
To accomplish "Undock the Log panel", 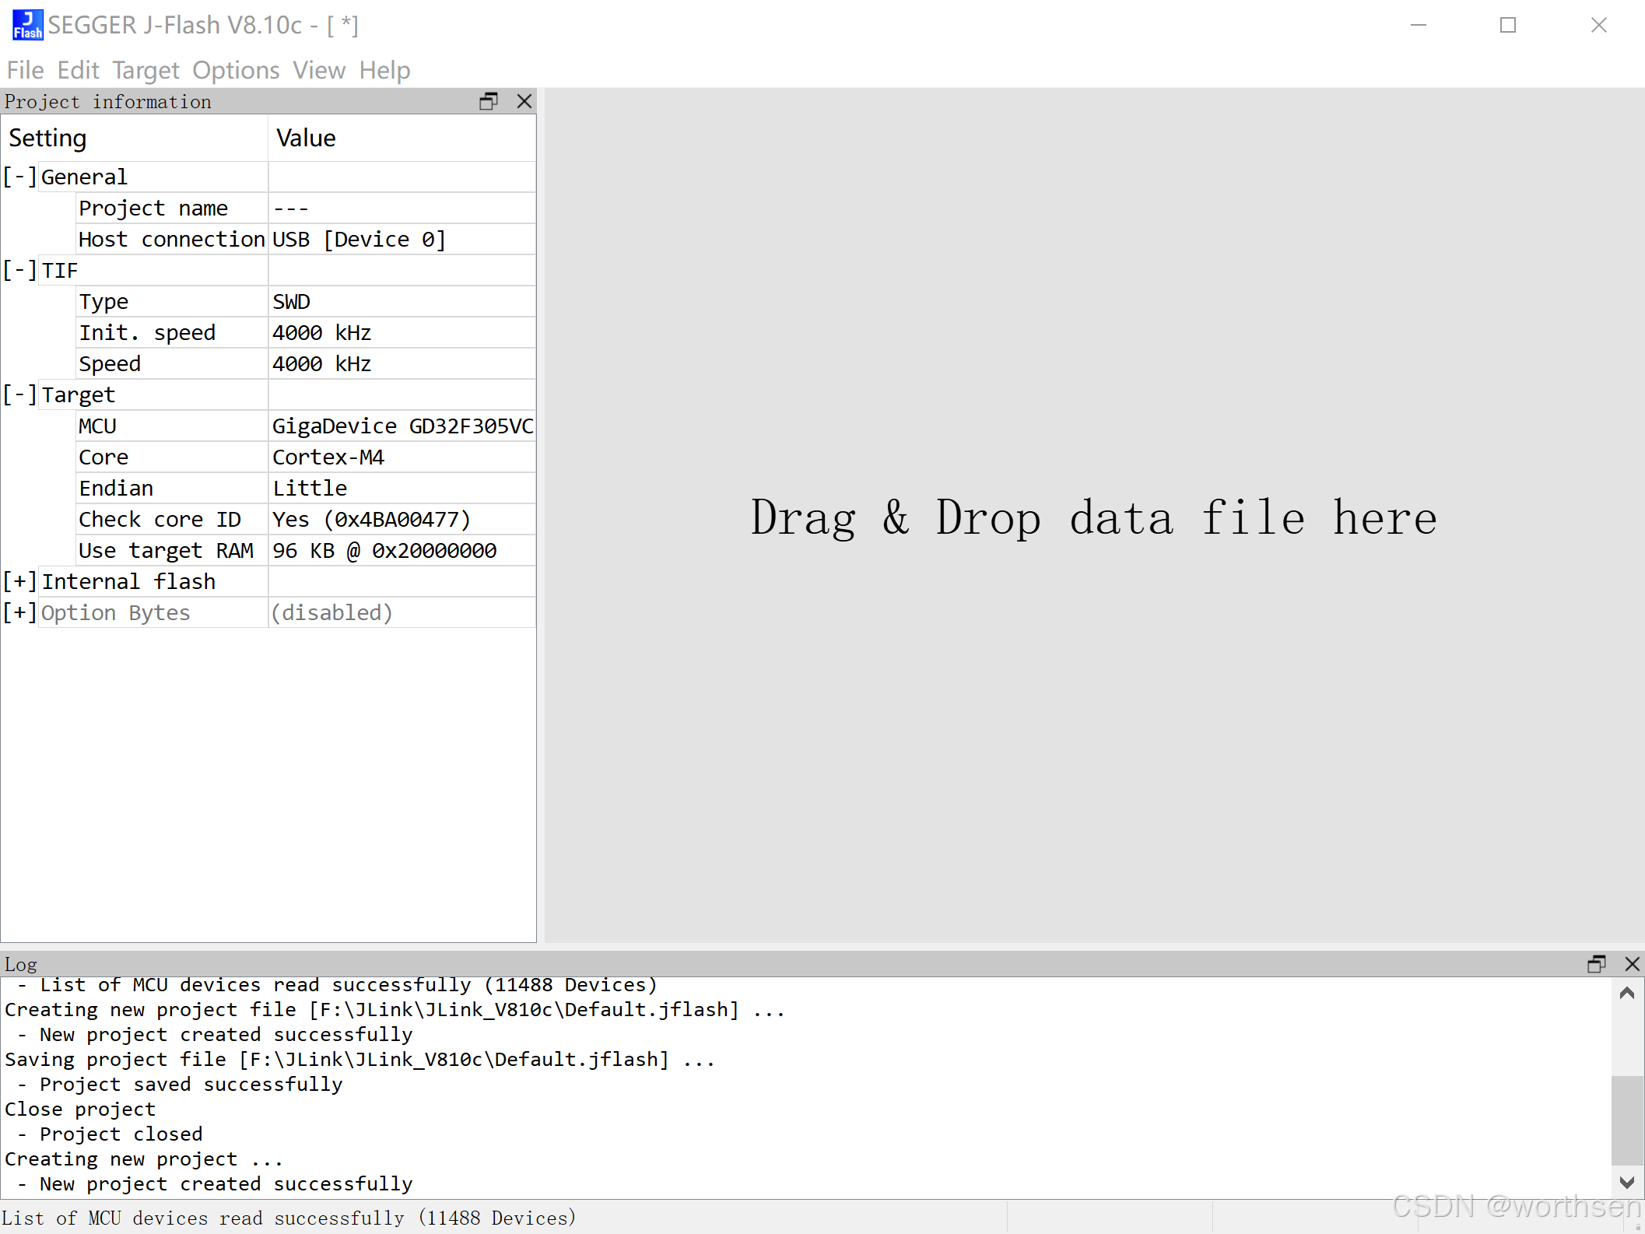I will tap(1596, 964).
